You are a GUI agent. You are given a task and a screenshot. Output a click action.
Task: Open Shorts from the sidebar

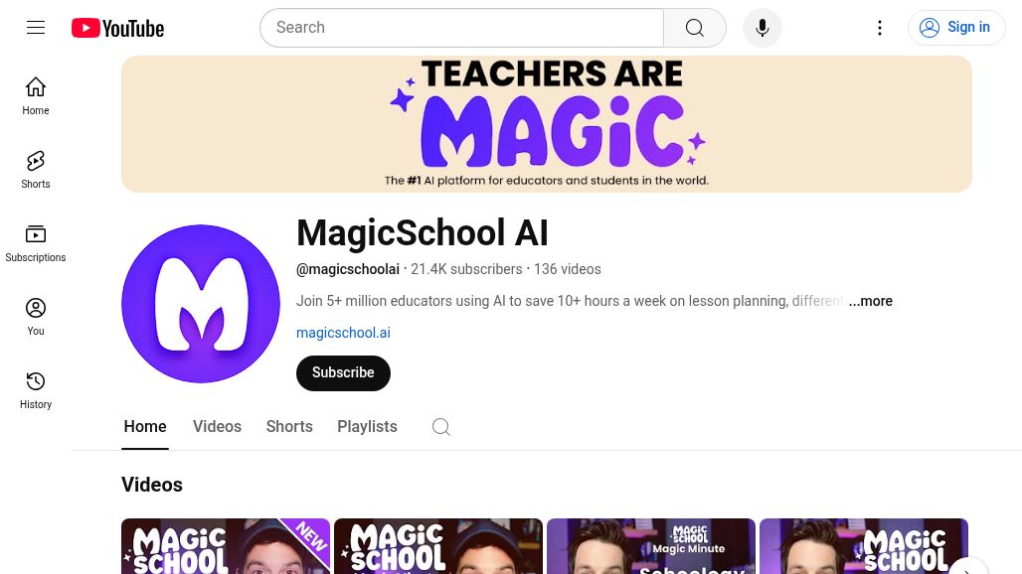[x=36, y=169]
